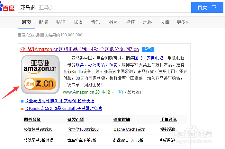Open the 珠宝首饰 category heading
Screen dimensions: 225x149
[x=122, y=120]
